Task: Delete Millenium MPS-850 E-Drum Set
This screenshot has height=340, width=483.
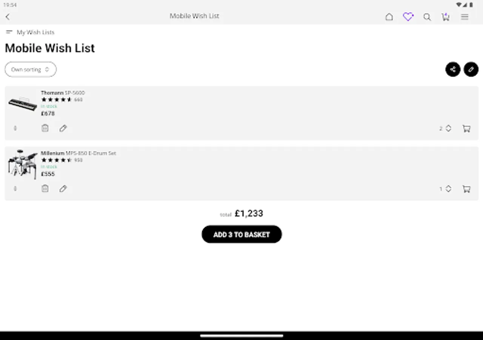Action: point(45,189)
